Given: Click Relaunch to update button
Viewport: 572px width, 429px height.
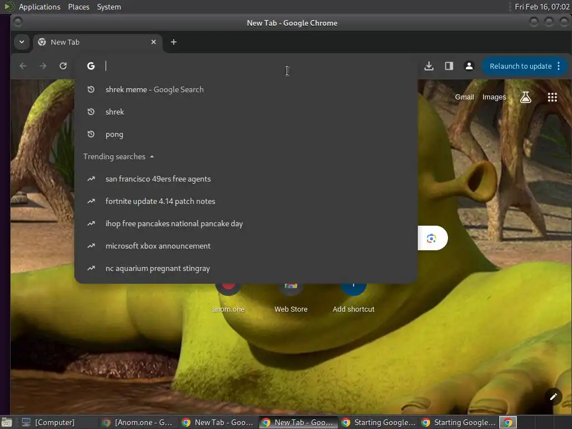Looking at the screenshot, I should 520,66.
